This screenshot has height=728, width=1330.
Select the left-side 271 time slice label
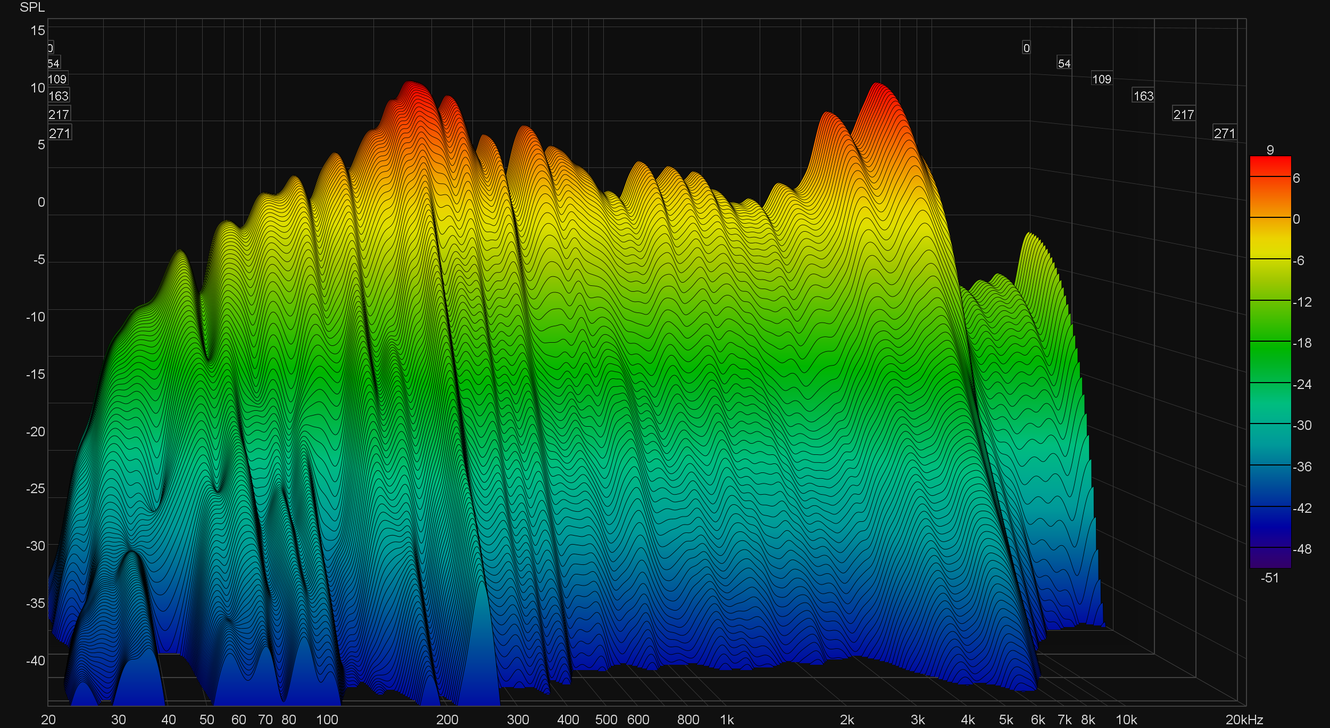[60, 133]
